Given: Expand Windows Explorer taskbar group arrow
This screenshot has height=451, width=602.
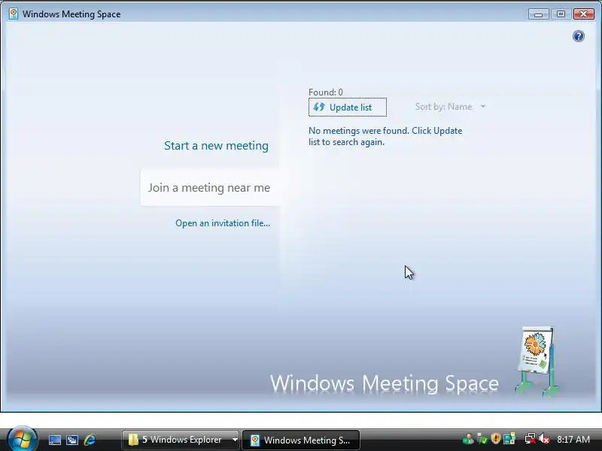Looking at the screenshot, I should [x=235, y=440].
